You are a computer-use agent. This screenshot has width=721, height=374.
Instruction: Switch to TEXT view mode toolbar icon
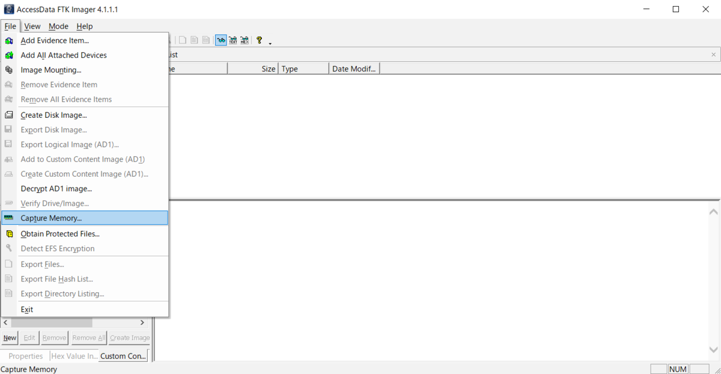(x=233, y=40)
